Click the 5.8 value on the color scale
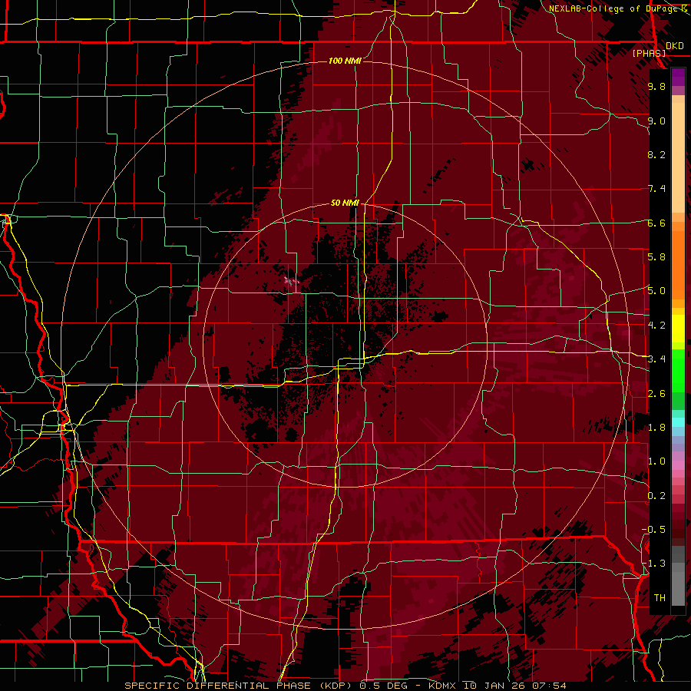Image resolution: width=691 pixels, height=691 pixels. coord(656,256)
